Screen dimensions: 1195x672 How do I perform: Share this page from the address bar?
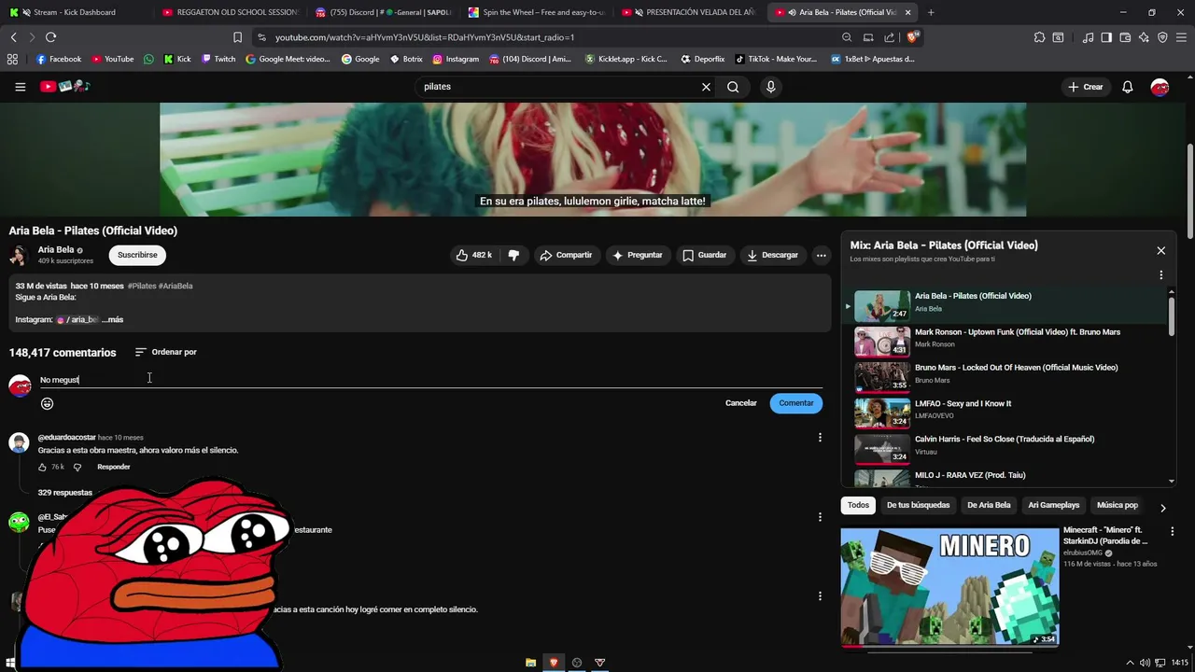click(889, 37)
